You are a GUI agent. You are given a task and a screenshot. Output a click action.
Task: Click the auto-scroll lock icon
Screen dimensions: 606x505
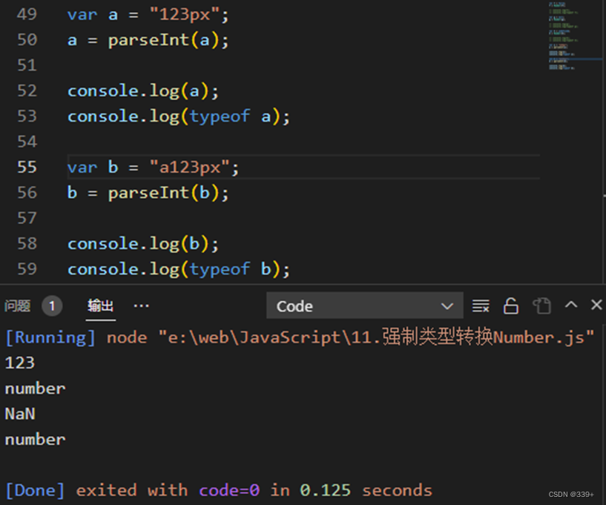(x=510, y=305)
